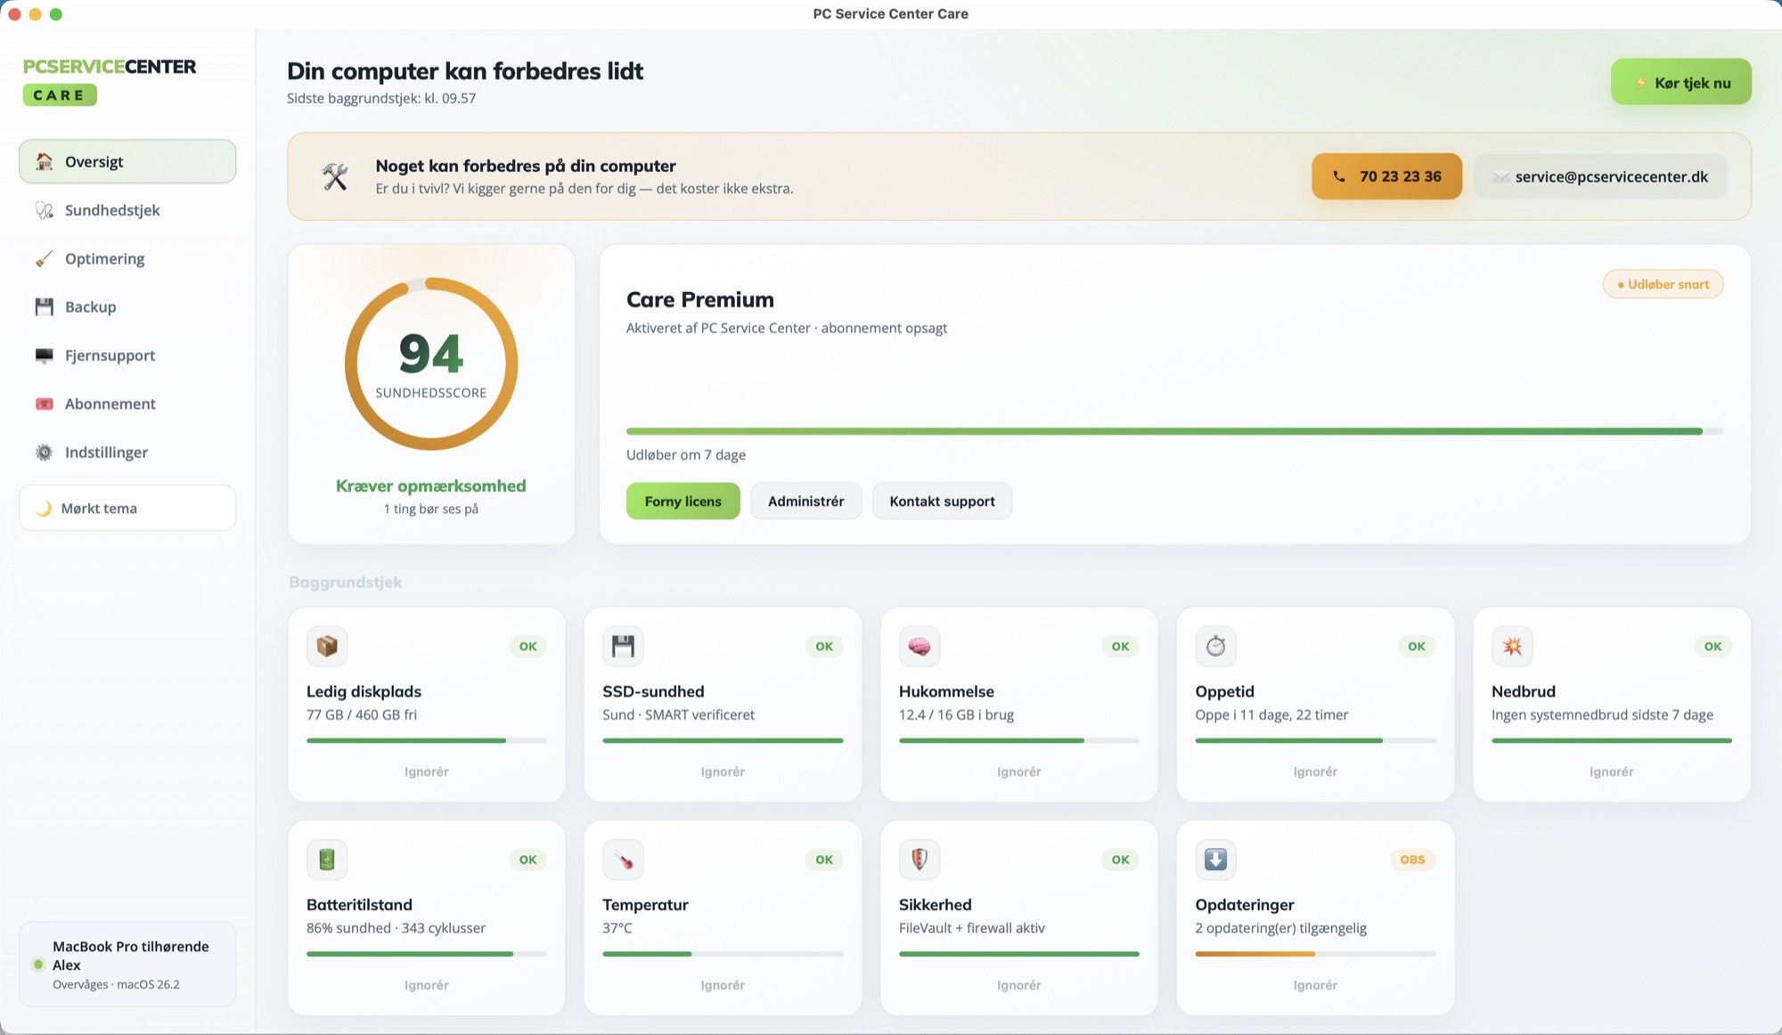Image resolution: width=1782 pixels, height=1035 pixels.
Task: Ignore the Batteritilstand check
Action: pyautogui.click(x=426, y=985)
